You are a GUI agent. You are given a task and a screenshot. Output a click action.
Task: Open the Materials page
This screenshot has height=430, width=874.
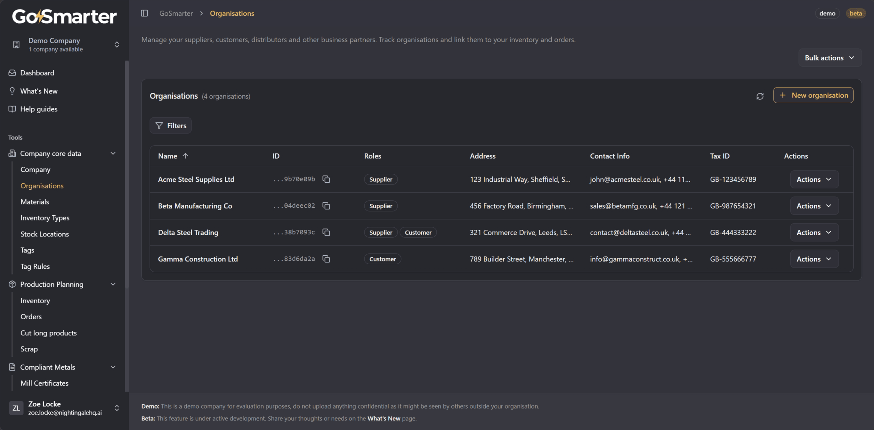pos(35,202)
